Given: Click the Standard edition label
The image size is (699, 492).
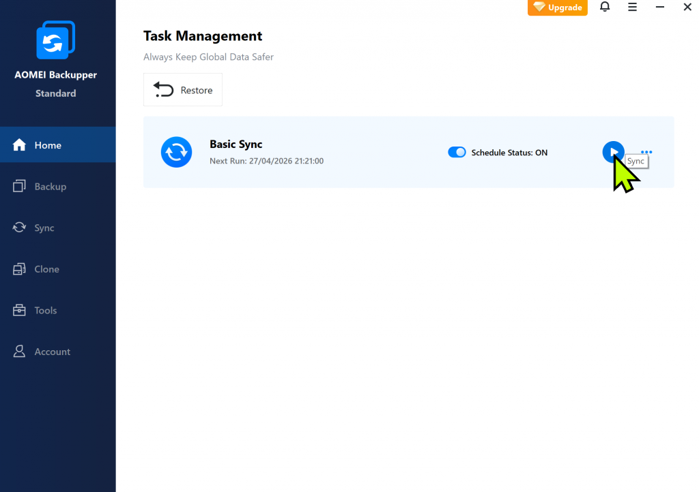Looking at the screenshot, I should pyautogui.click(x=55, y=93).
